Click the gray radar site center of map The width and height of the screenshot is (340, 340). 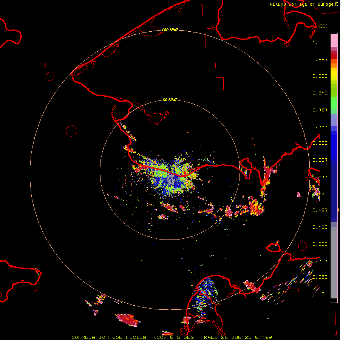coord(171,181)
